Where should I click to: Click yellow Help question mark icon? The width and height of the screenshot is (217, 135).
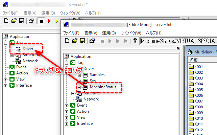[135, 41]
